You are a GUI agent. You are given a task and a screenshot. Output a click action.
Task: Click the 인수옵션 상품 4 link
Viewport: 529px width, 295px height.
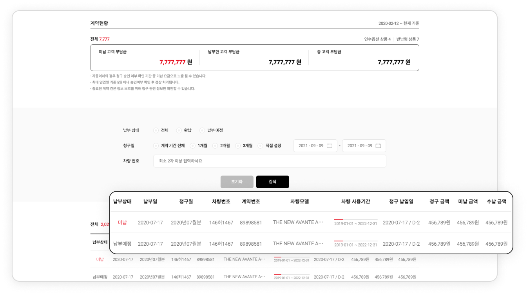coord(377,39)
